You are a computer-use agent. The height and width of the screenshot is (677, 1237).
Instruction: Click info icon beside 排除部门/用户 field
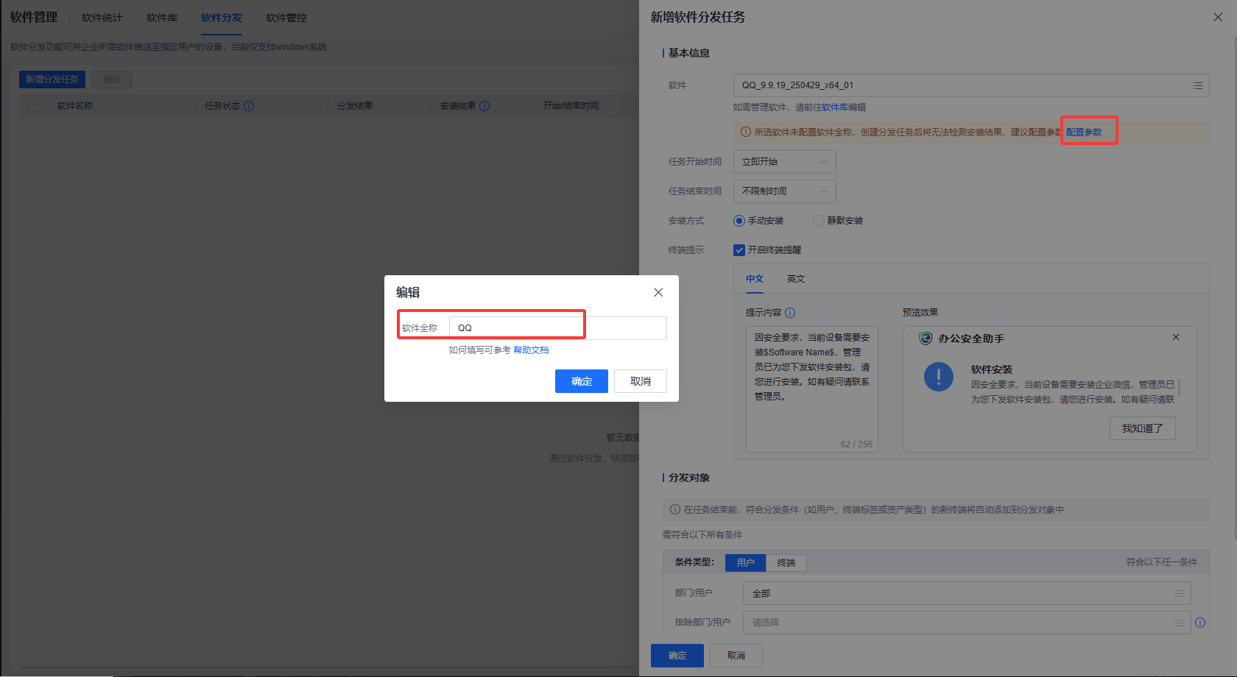pyautogui.click(x=1200, y=623)
